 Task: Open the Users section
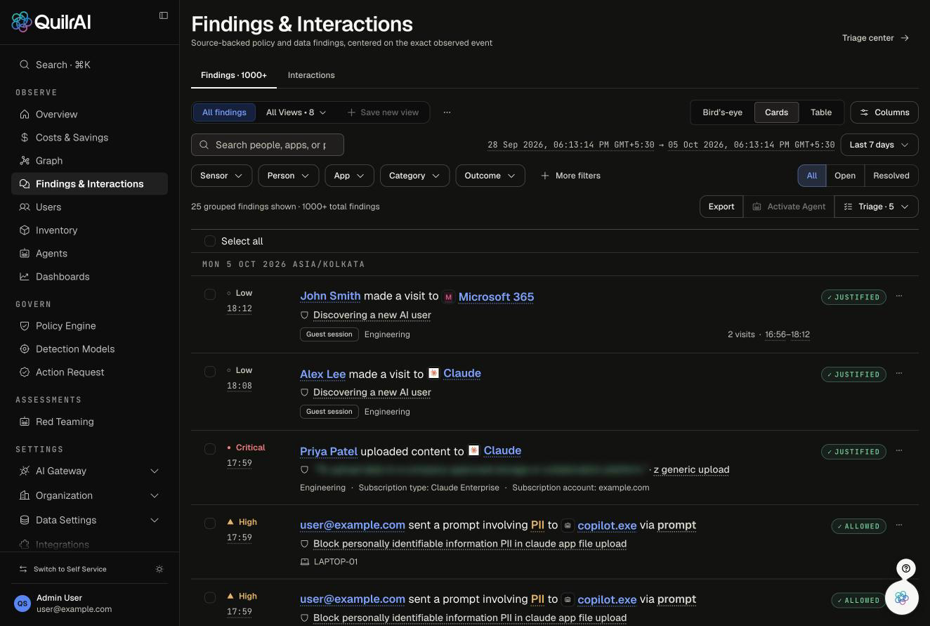(x=89, y=207)
